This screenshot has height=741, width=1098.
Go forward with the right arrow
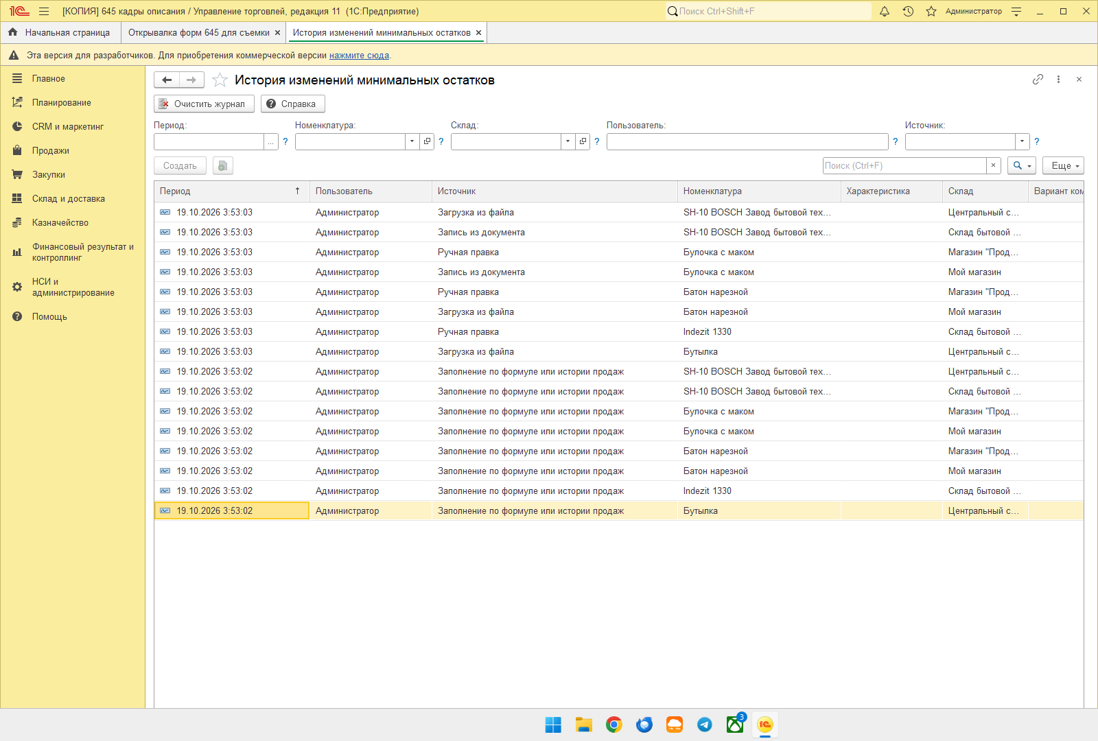click(x=191, y=80)
